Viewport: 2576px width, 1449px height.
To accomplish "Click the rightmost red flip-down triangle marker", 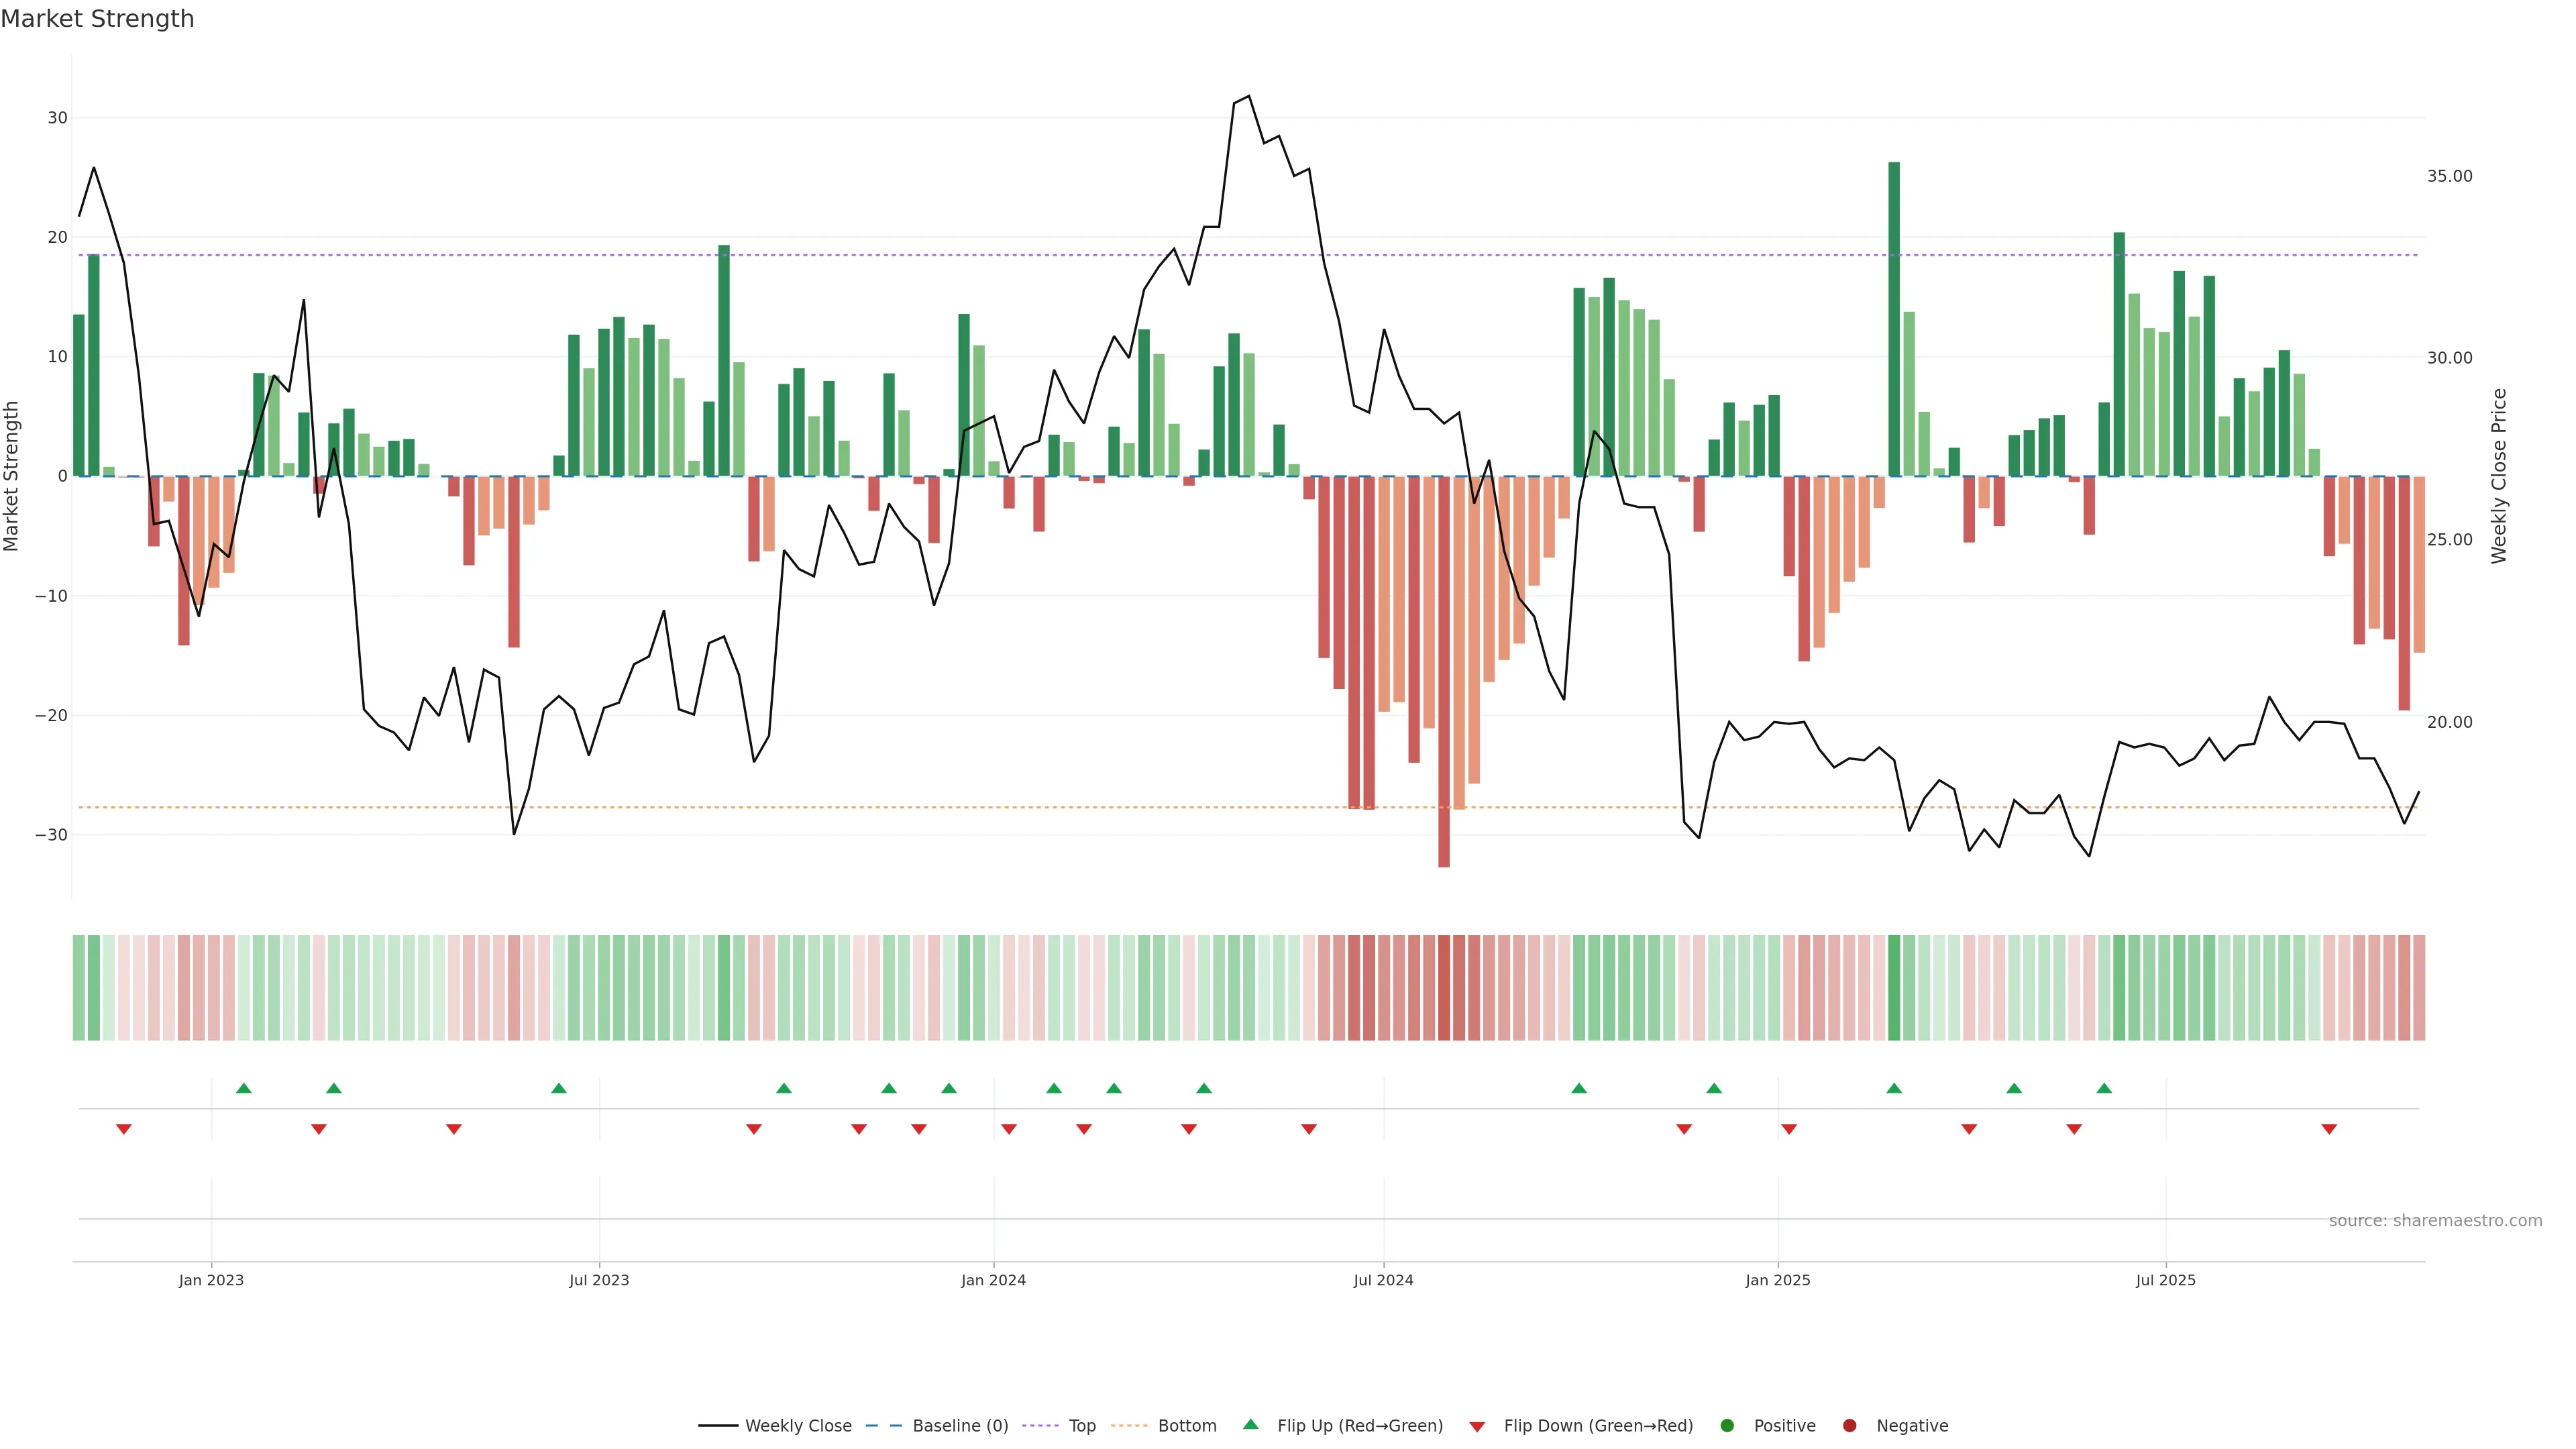I will pos(2329,1129).
